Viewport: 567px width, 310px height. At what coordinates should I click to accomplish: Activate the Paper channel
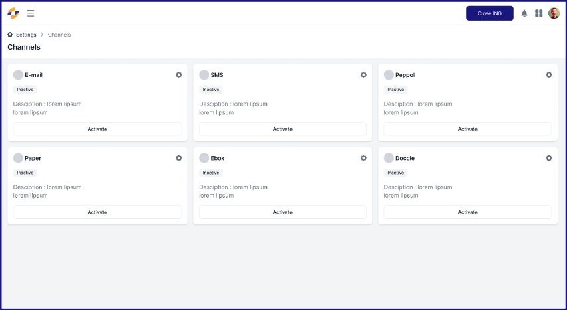pos(97,212)
